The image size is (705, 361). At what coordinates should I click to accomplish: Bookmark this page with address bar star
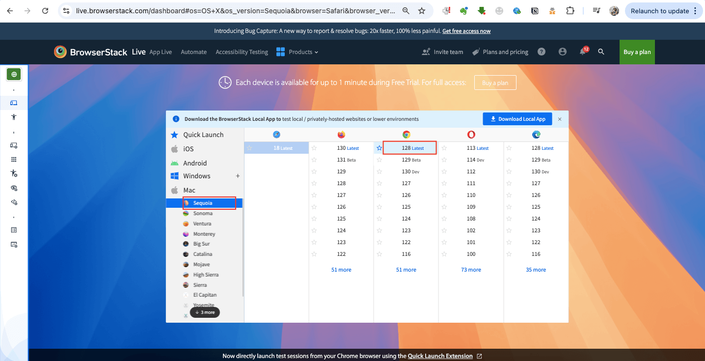point(422,11)
